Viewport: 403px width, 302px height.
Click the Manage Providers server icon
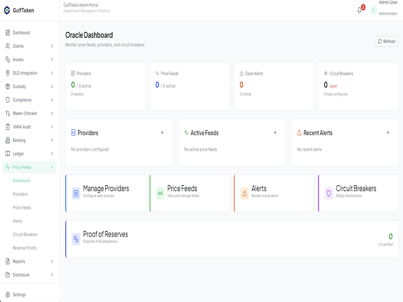(x=76, y=193)
